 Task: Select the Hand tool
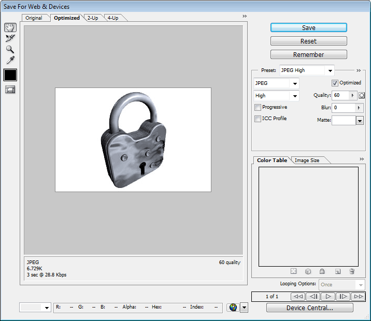pos(10,27)
